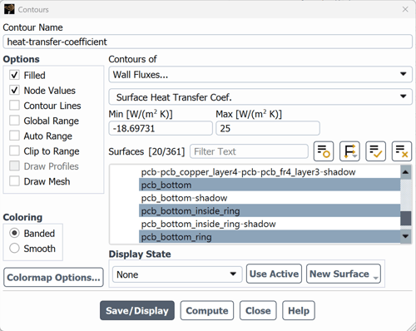Click the toggle tree view surfaces icon
416x331 pixels.
pyautogui.click(x=324, y=151)
